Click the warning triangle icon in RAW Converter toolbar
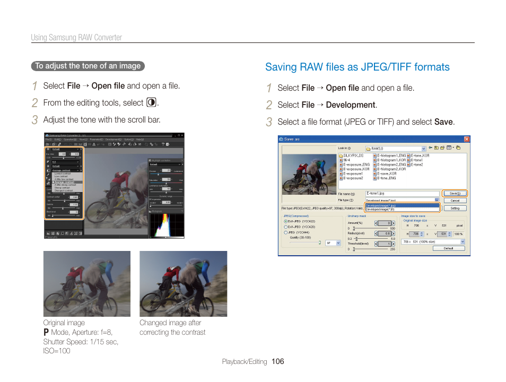This screenshot has width=506, height=382. tap(94, 144)
